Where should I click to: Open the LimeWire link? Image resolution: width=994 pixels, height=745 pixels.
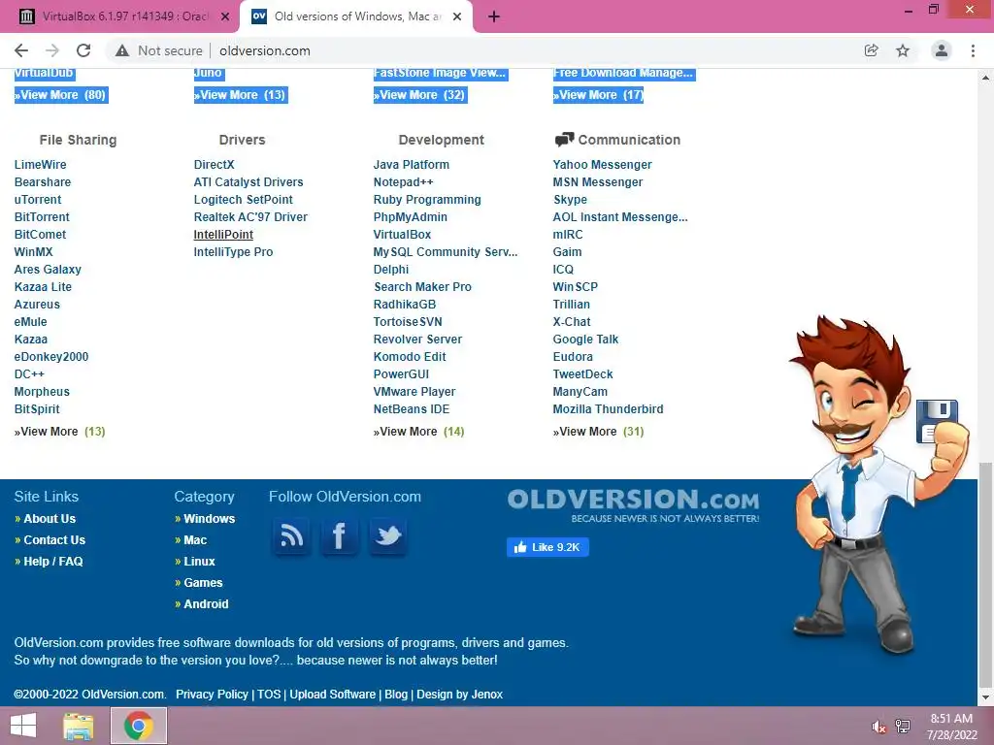coord(40,165)
